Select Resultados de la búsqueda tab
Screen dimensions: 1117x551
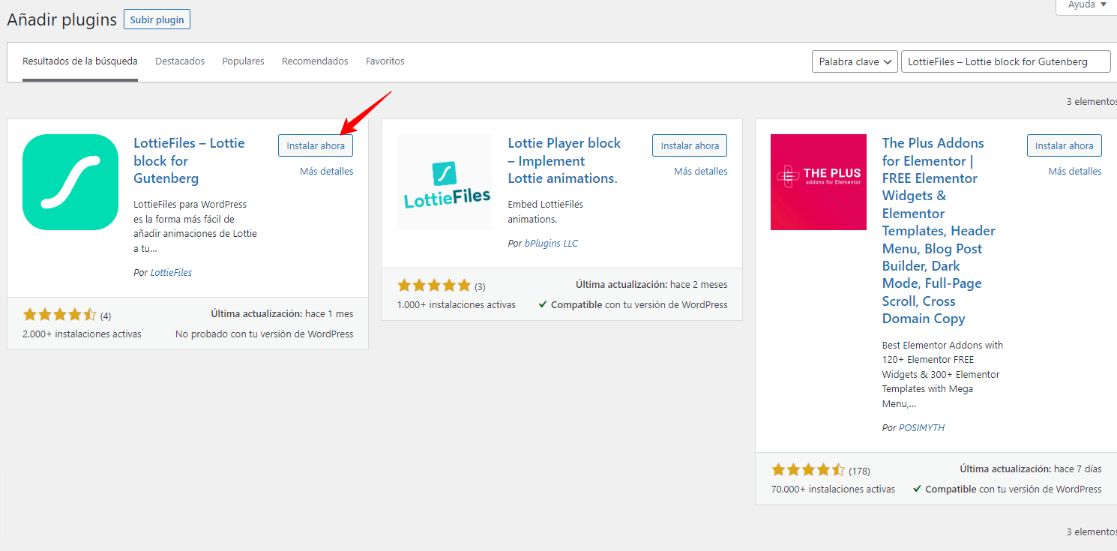pyautogui.click(x=80, y=61)
